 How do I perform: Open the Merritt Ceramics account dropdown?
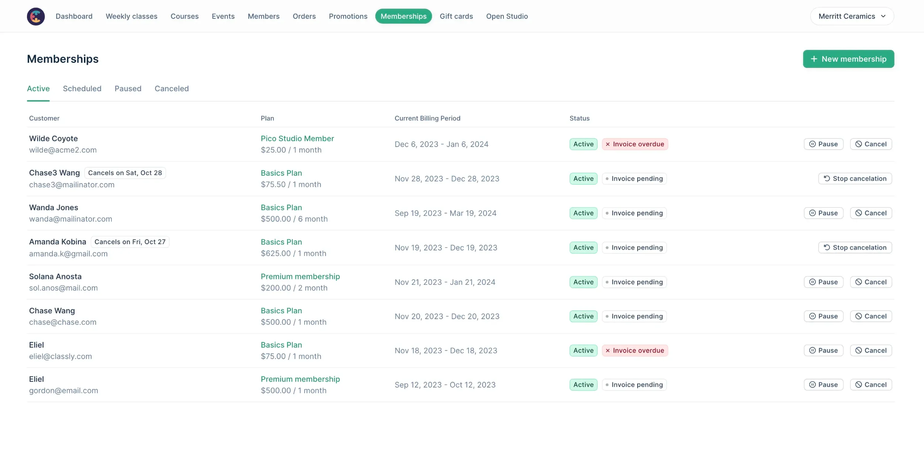tap(851, 16)
